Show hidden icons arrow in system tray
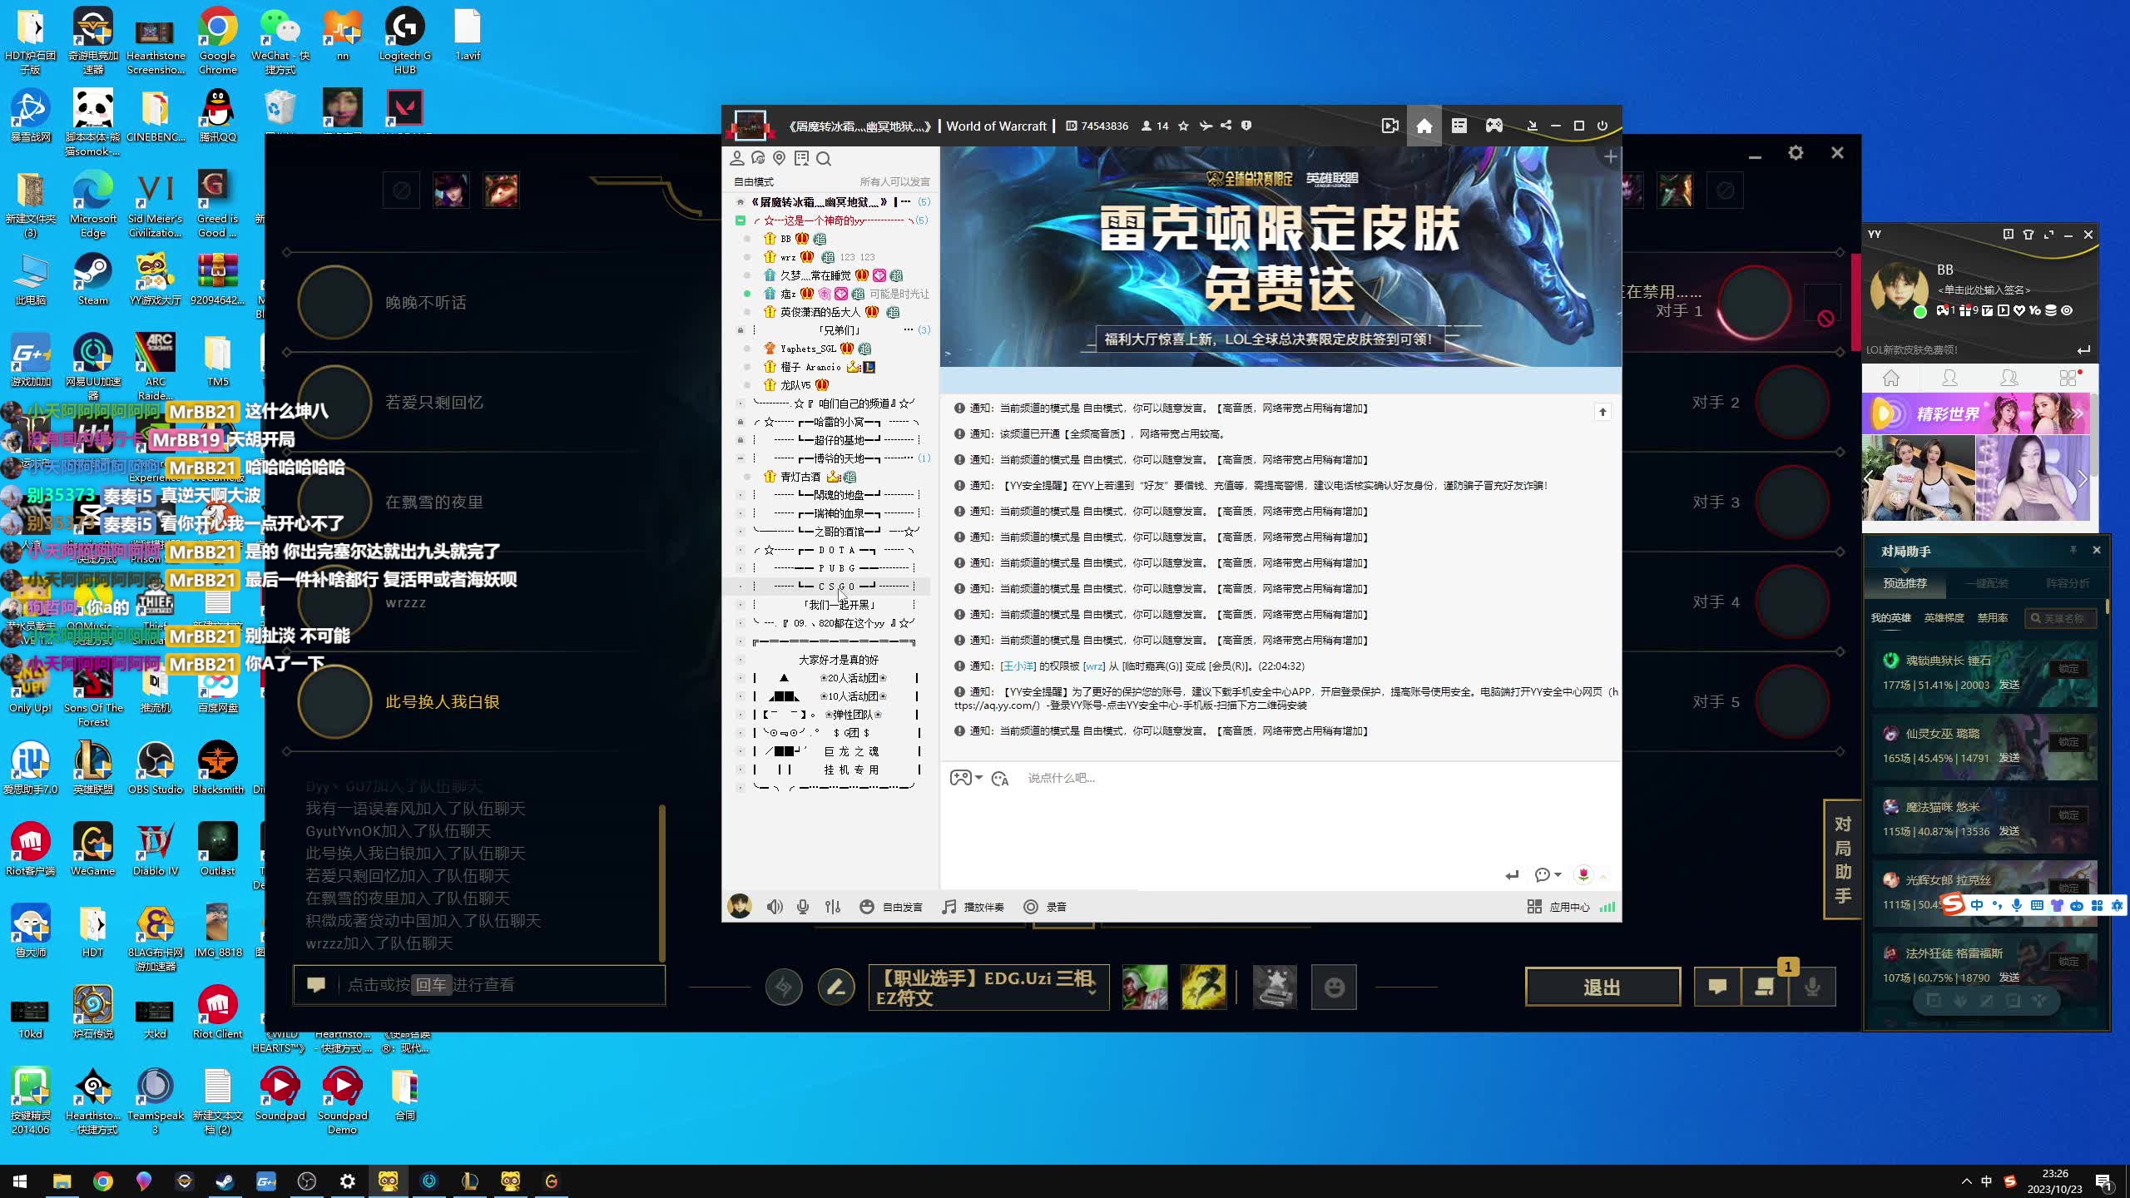 (1966, 1181)
